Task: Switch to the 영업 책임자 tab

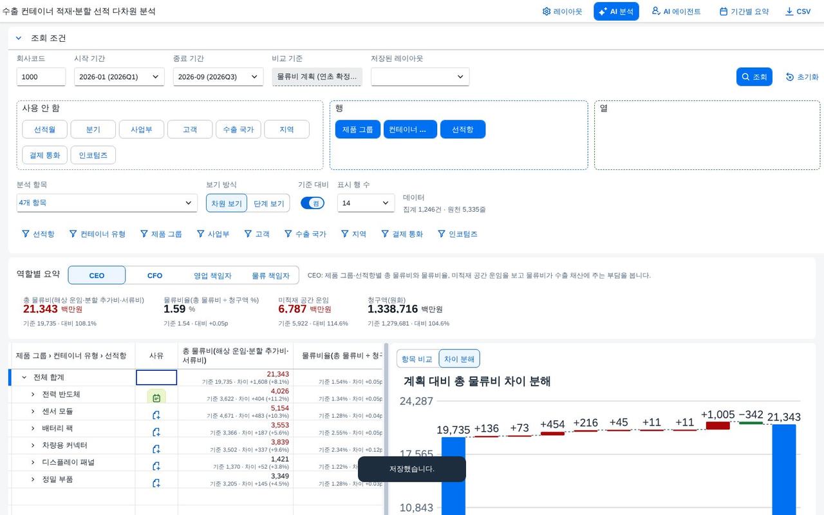Action: 212,276
